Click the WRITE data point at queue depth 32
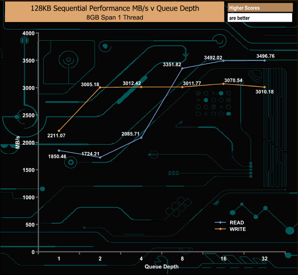298x275 pixels. click(265, 87)
